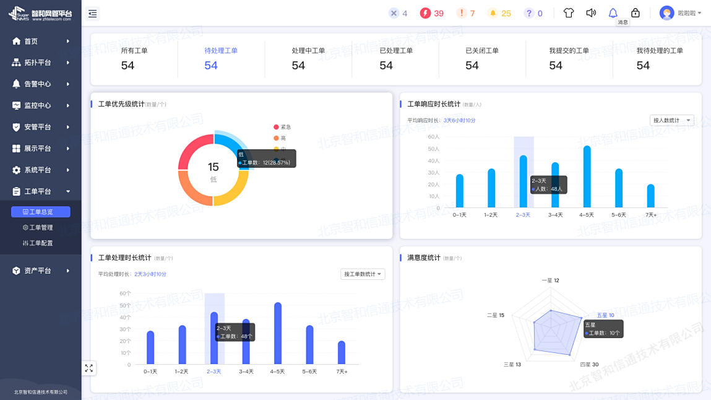Select the 工单总览 submenu item
The width and height of the screenshot is (711, 400).
tap(41, 212)
